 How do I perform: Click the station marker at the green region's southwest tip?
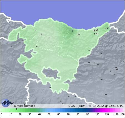click(50, 87)
